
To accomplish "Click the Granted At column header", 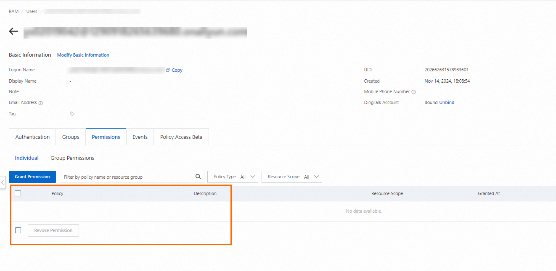I will tap(489, 193).
